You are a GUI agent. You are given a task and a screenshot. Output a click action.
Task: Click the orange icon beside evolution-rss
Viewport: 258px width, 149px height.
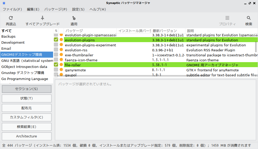tap(61, 50)
